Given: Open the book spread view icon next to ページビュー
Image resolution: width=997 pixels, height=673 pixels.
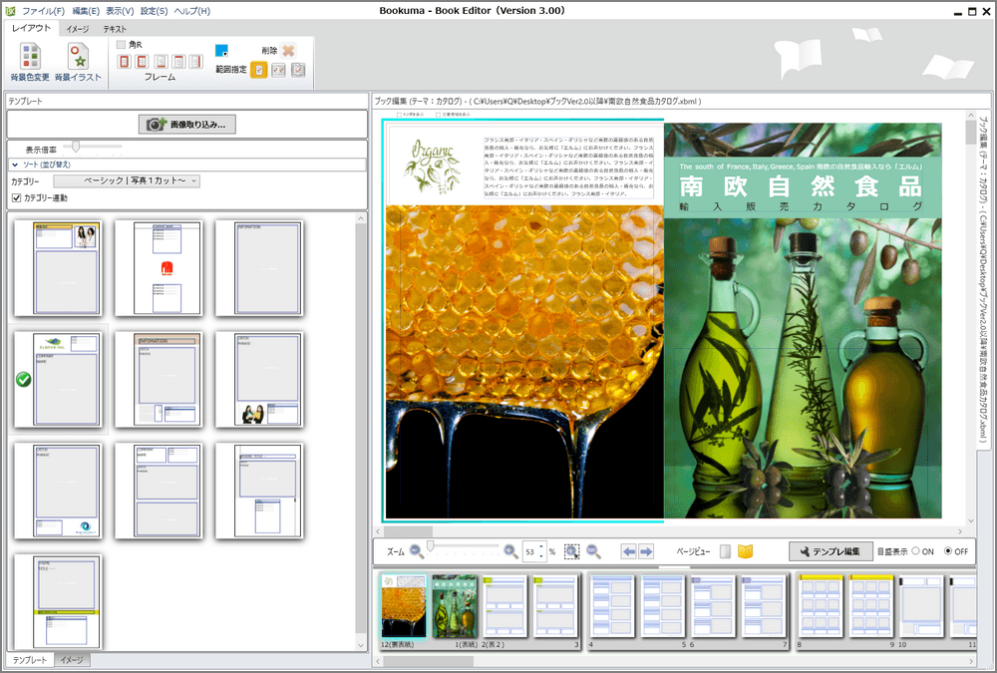Looking at the screenshot, I should pyautogui.click(x=747, y=551).
